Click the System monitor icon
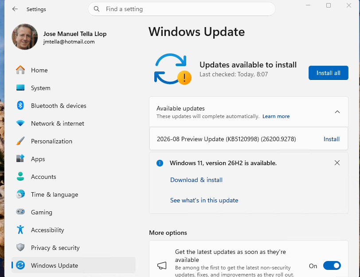The image size is (360, 277). (20, 87)
